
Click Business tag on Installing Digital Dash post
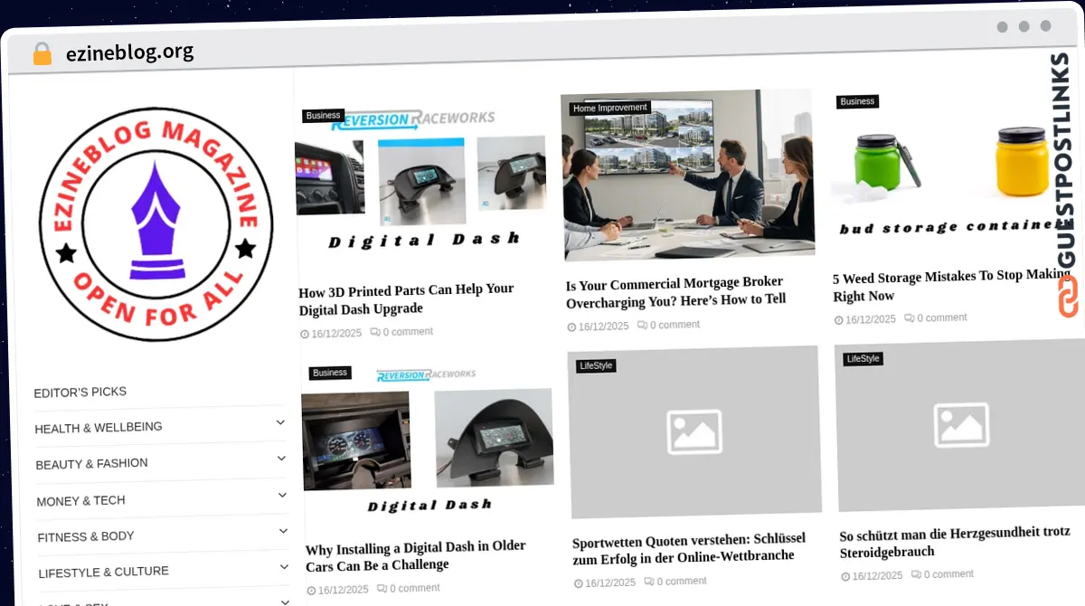[x=330, y=373]
